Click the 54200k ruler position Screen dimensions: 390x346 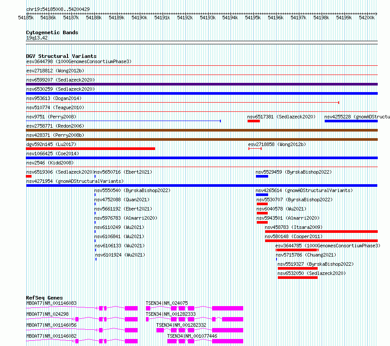pos(367,18)
